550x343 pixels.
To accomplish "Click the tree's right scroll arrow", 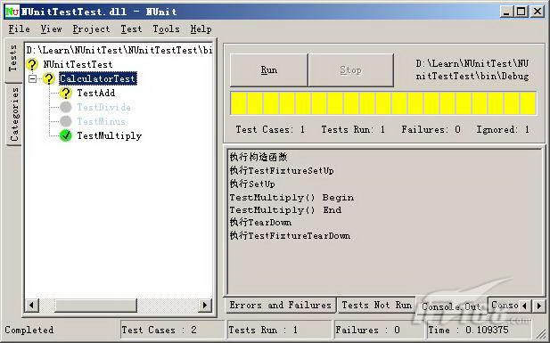I will (205, 305).
